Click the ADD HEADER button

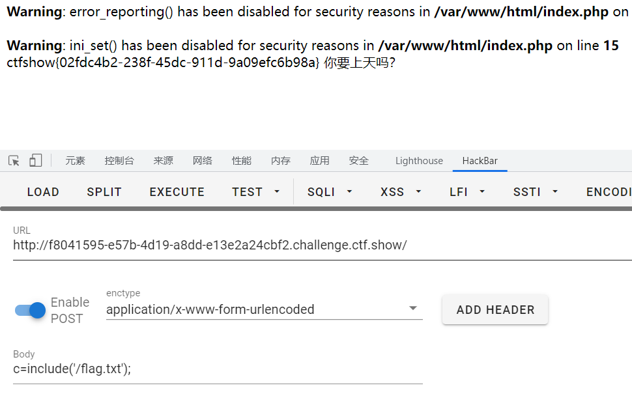click(495, 309)
